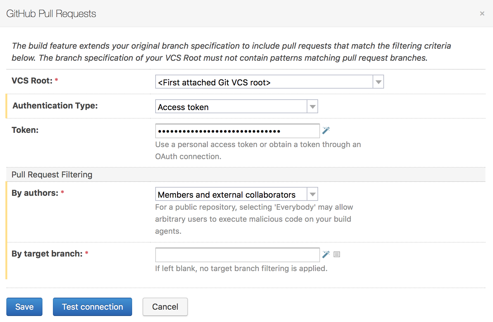The height and width of the screenshot is (322, 493).
Task: Click the italic build feature description paragraph
Action: (231, 52)
